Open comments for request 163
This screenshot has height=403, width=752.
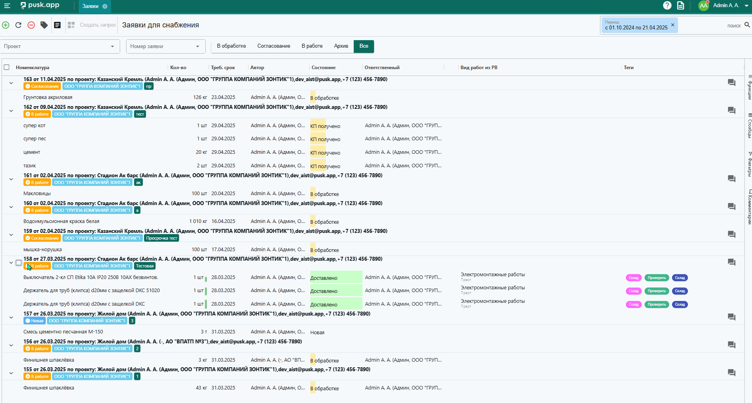(731, 83)
